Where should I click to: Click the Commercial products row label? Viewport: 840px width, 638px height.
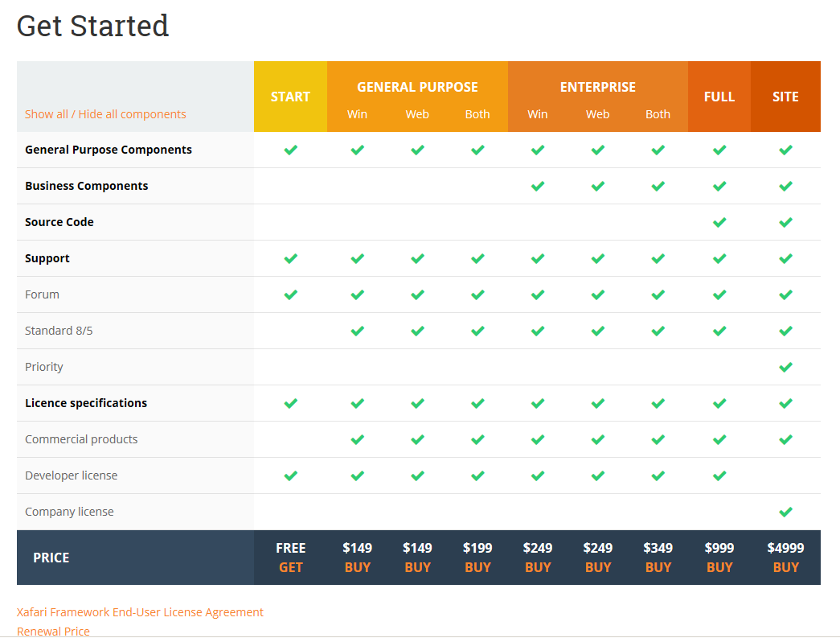pyautogui.click(x=81, y=439)
